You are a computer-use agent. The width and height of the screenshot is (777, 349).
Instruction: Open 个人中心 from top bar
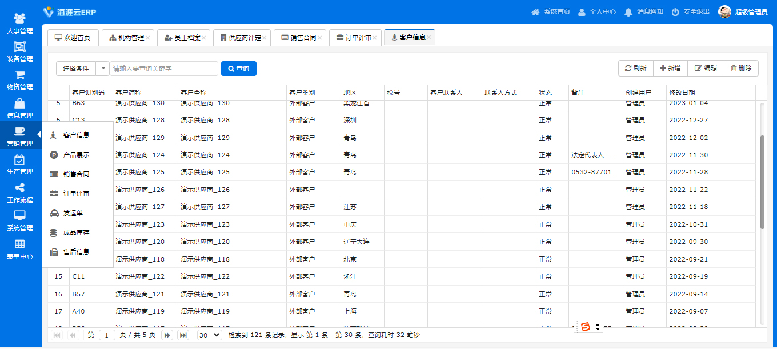[x=596, y=12]
